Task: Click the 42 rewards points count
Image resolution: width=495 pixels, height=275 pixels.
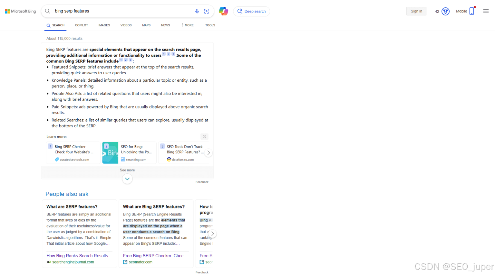Action: pyautogui.click(x=437, y=11)
